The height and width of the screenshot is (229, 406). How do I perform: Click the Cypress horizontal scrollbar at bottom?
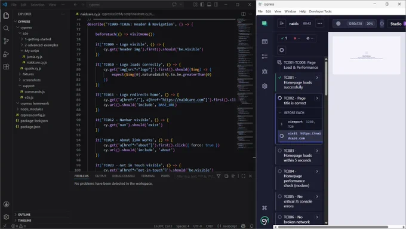333,227
